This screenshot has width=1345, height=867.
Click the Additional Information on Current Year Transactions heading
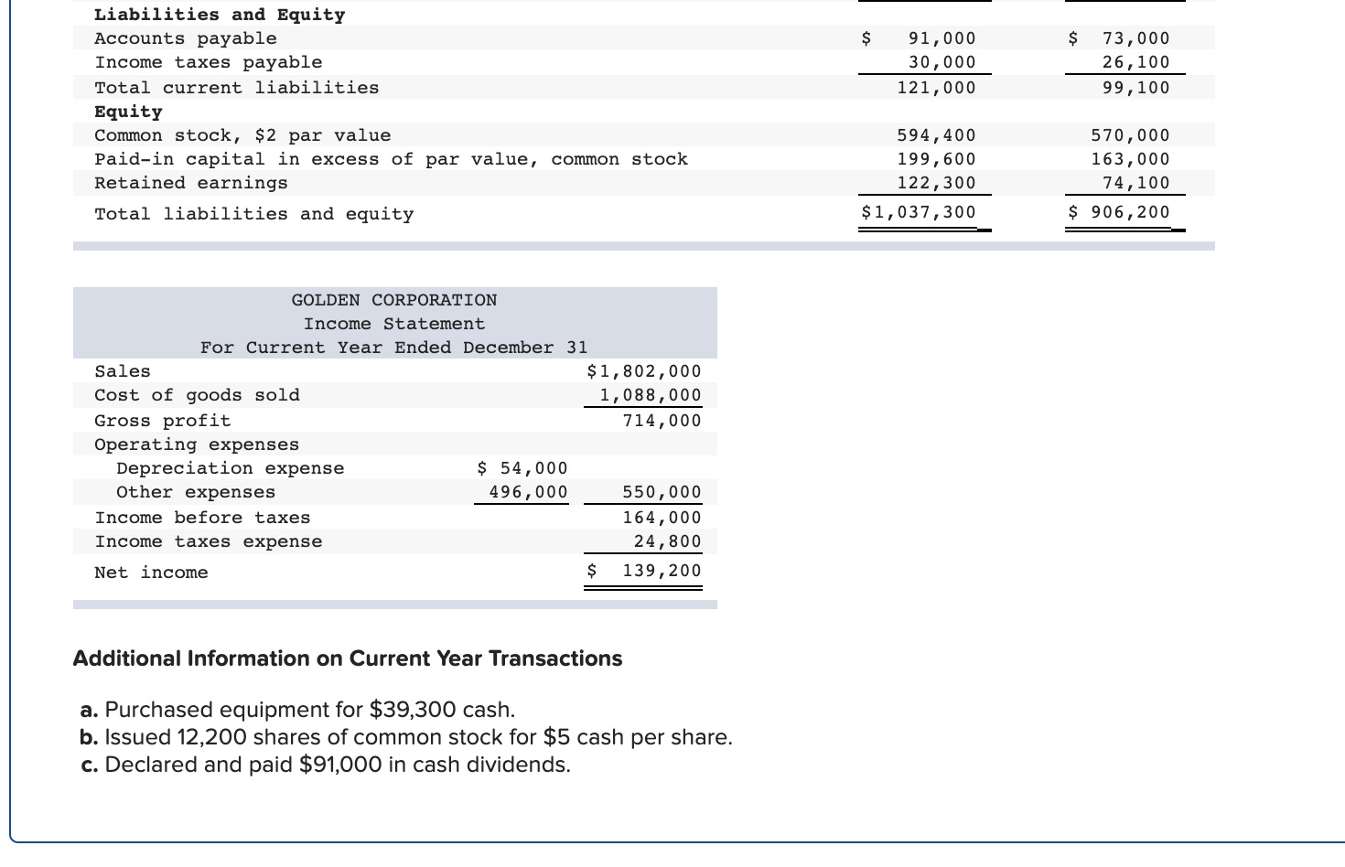(348, 658)
